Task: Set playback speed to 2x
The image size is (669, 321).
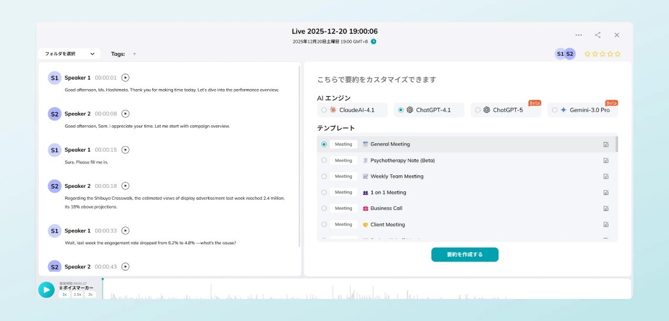Action: [90, 295]
